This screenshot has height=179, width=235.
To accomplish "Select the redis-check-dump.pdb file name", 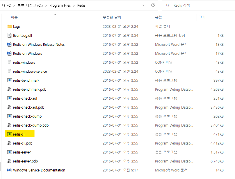I will (31, 125).
